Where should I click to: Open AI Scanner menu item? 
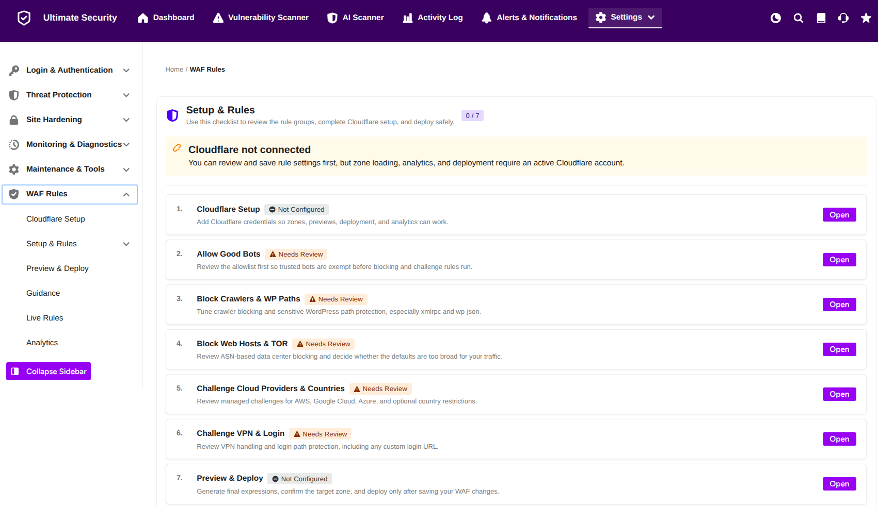tap(356, 18)
